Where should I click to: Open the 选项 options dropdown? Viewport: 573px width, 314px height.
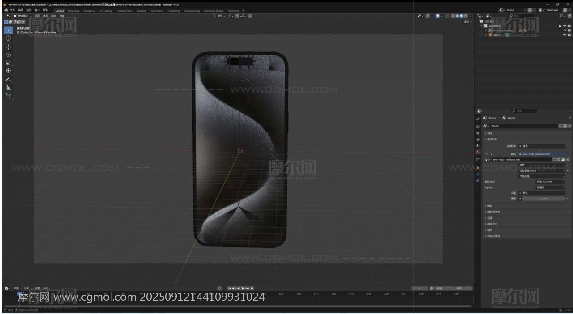(467, 21)
